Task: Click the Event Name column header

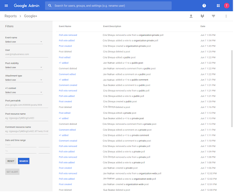Action: [65, 26]
